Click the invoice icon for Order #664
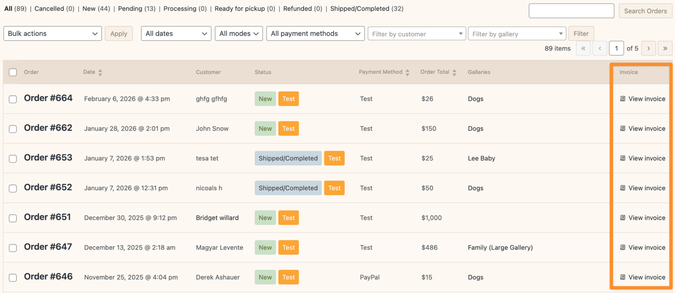 [x=623, y=99]
